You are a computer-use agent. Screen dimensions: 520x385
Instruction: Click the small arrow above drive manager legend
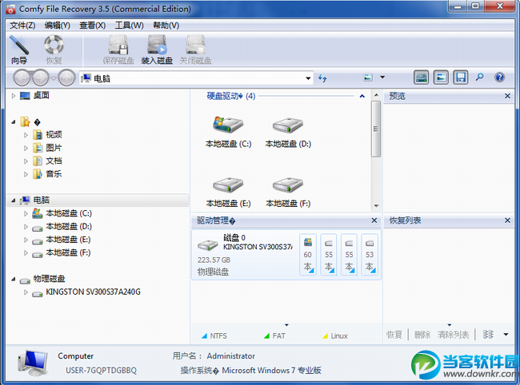286,325
